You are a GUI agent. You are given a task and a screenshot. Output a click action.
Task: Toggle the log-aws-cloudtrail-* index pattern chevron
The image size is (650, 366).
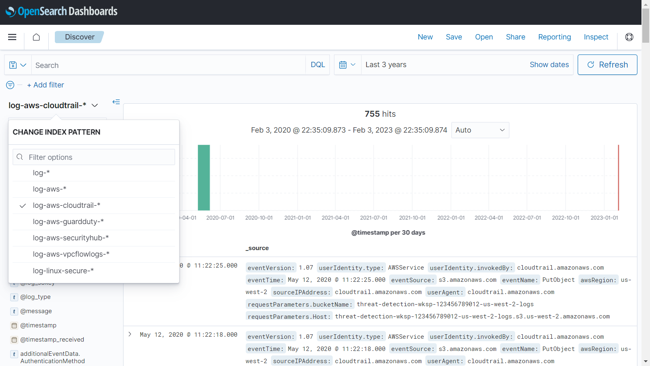coord(95,106)
